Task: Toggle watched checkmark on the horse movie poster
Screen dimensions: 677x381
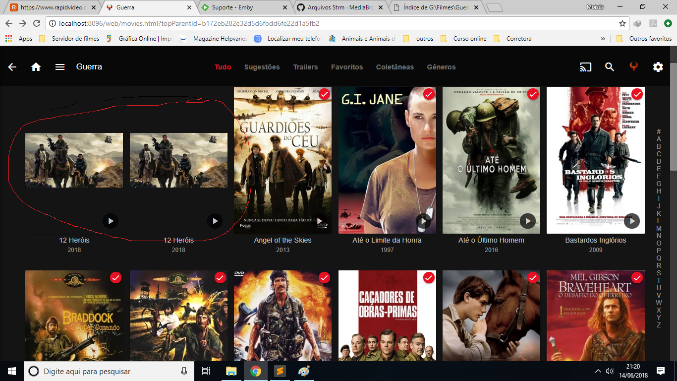Action: click(x=533, y=278)
